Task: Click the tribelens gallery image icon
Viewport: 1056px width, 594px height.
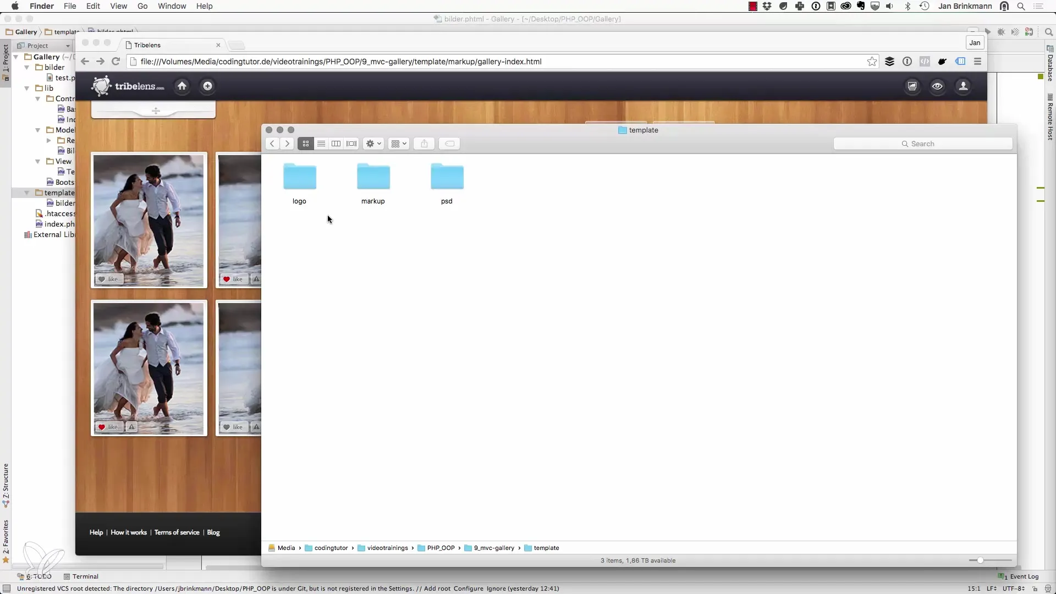Action: click(912, 86)
